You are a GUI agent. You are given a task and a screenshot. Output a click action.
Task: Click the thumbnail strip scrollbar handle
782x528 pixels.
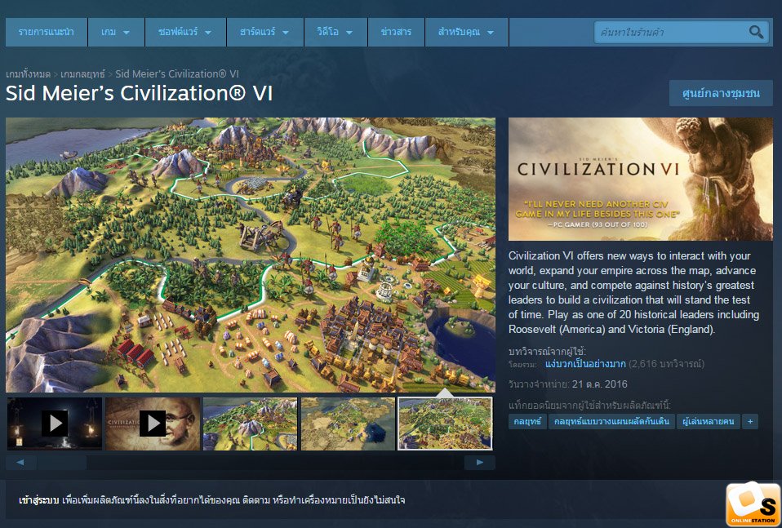pos(61,462)
